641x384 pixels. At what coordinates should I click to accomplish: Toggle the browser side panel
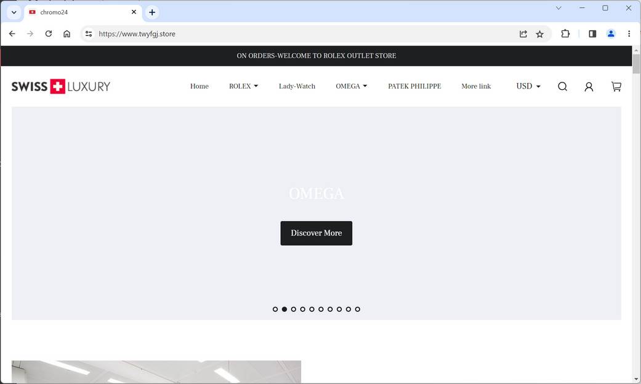point(592,34)
